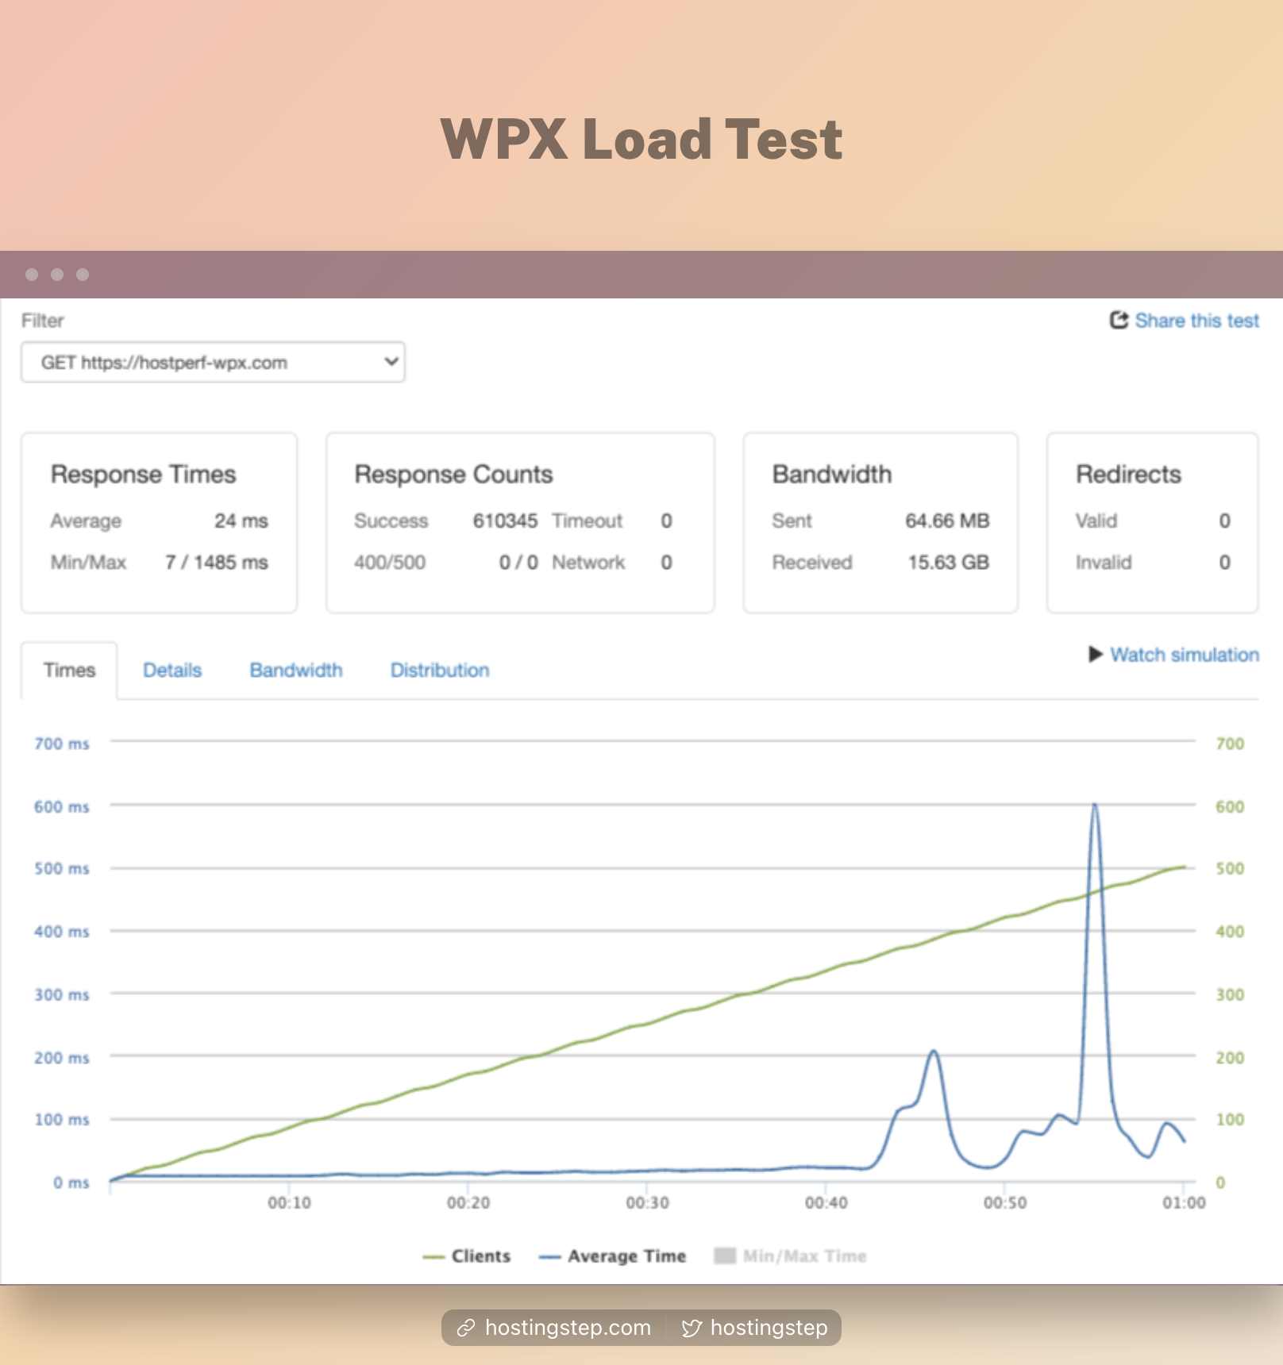Click the Bandwidth card heading
This screenshot has height=1365, width=1283.
click(x=832, y=474)
